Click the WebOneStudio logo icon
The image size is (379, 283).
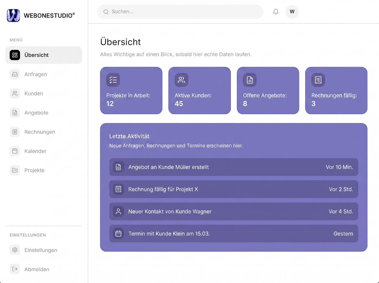13,15
